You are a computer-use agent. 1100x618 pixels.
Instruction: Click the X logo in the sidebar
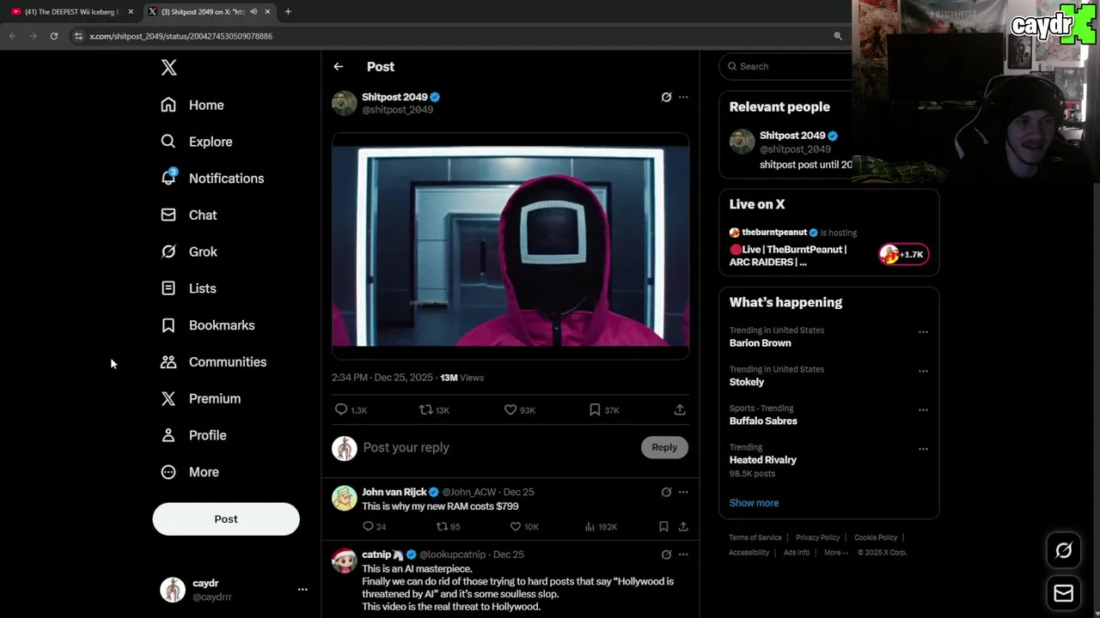(169, 68)
